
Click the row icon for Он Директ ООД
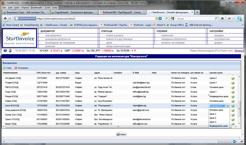point(233,78)
